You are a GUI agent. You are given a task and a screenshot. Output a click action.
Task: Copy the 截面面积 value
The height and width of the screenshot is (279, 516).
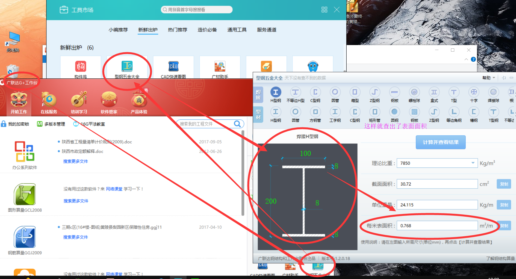click(x=504, y=184)
